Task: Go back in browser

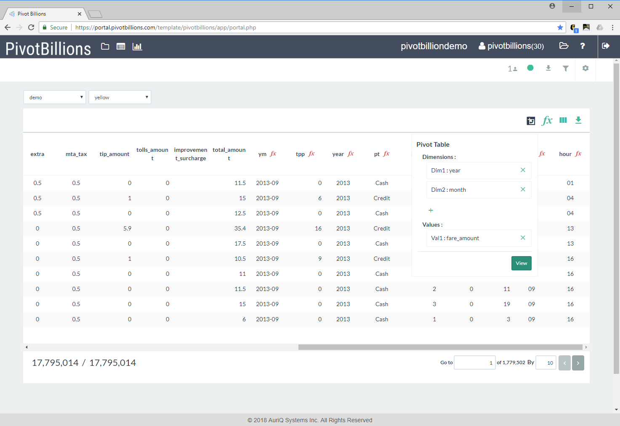Action: (8, 27)
